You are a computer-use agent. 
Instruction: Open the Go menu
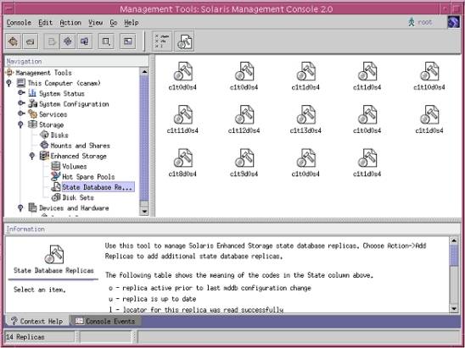pos(114,23)
